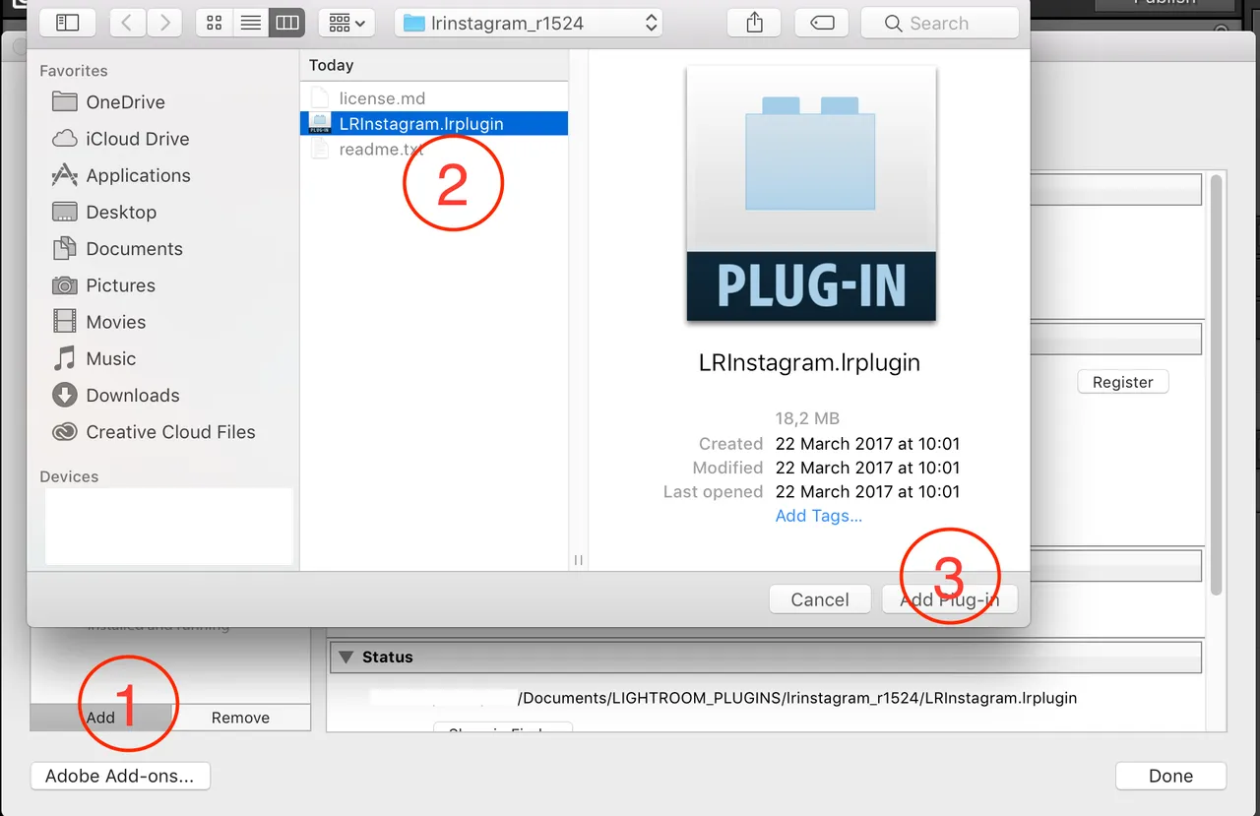
Task: Click the Cancel button
Action: coord(819,599)
